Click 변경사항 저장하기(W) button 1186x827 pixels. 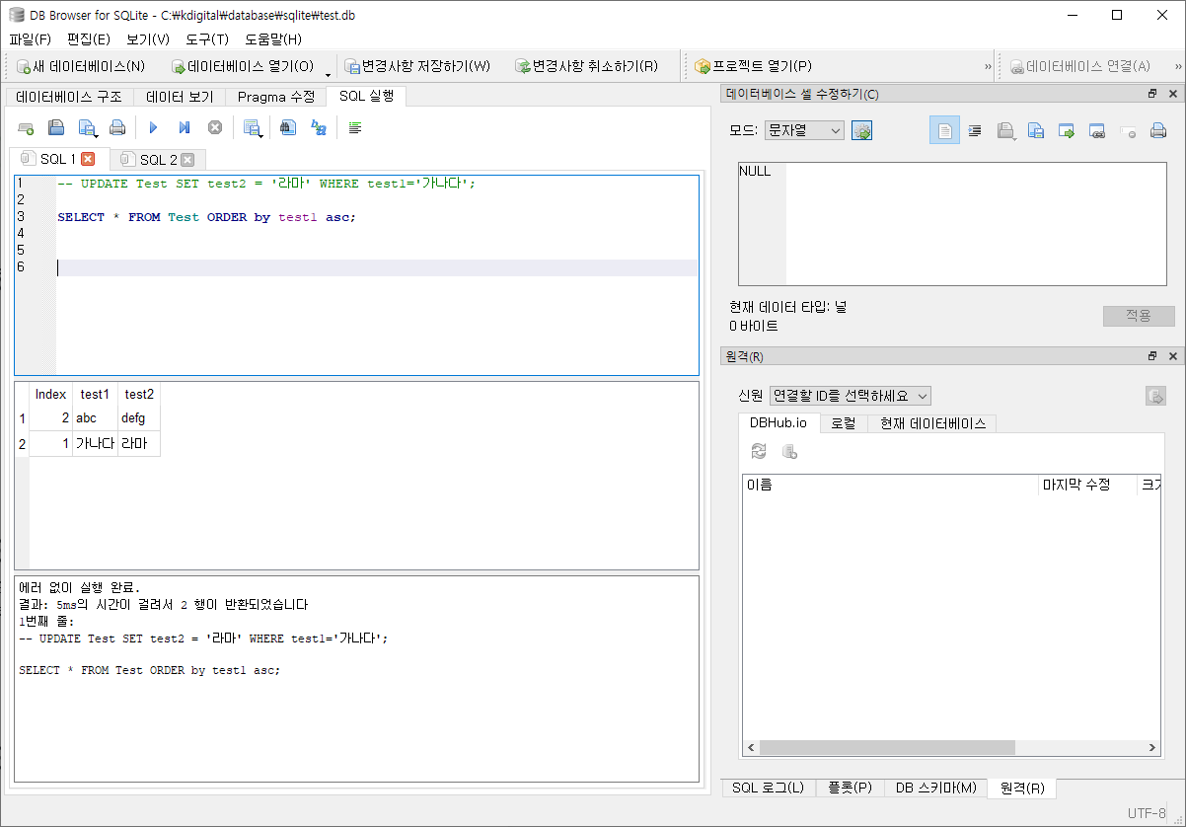point(417,66)
